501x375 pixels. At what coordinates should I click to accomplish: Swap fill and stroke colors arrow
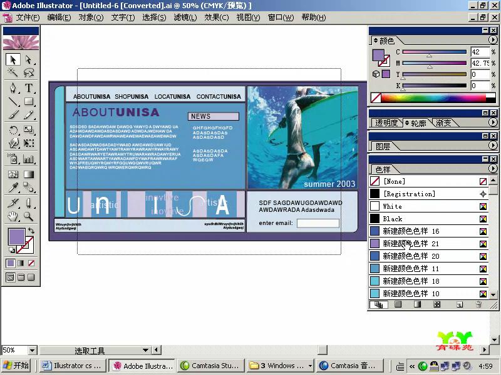point(31,230)
